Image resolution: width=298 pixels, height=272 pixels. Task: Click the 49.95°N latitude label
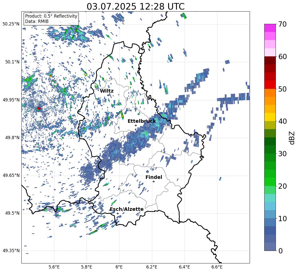[x=11, y=100]
